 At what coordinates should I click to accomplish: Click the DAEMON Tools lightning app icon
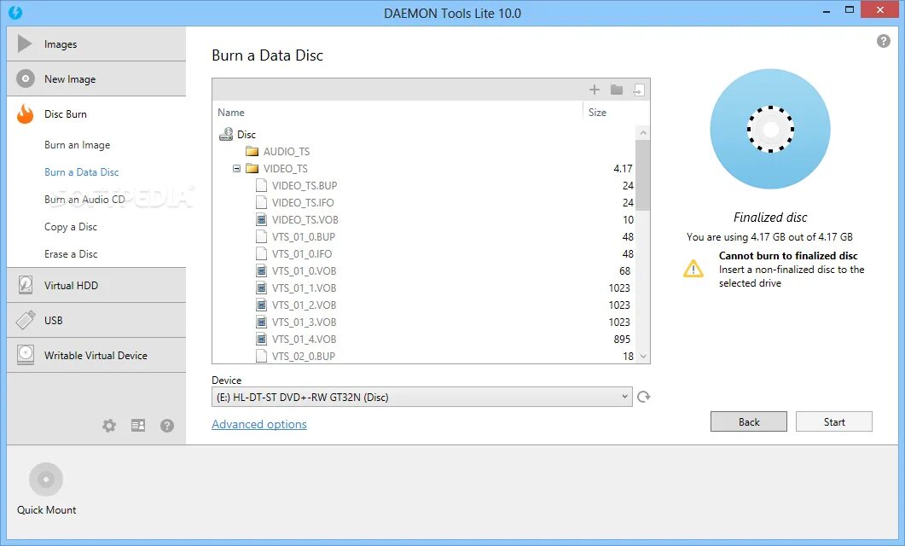click(x=15, y=12)
